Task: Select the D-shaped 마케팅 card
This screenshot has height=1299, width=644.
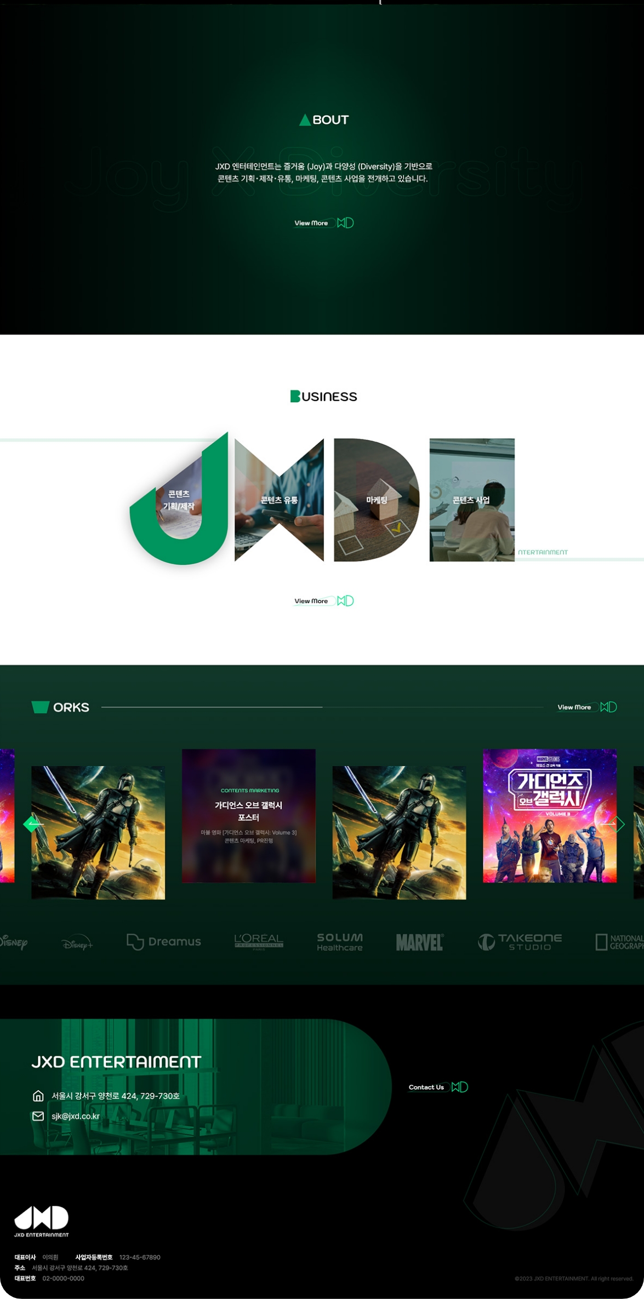Action: pyautogui.click(x=377, y=500)
